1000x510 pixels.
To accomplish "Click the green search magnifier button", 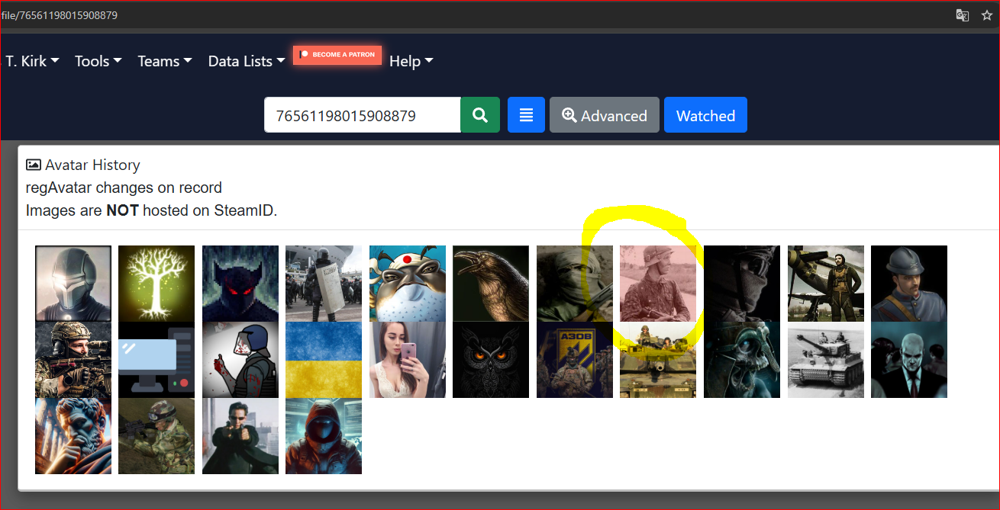I will [x=480, y=115].
